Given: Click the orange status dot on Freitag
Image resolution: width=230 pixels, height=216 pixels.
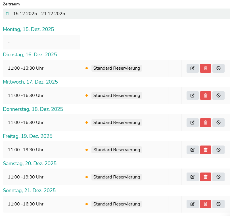Looking at the screenshot, I should [x=87, y=150].
